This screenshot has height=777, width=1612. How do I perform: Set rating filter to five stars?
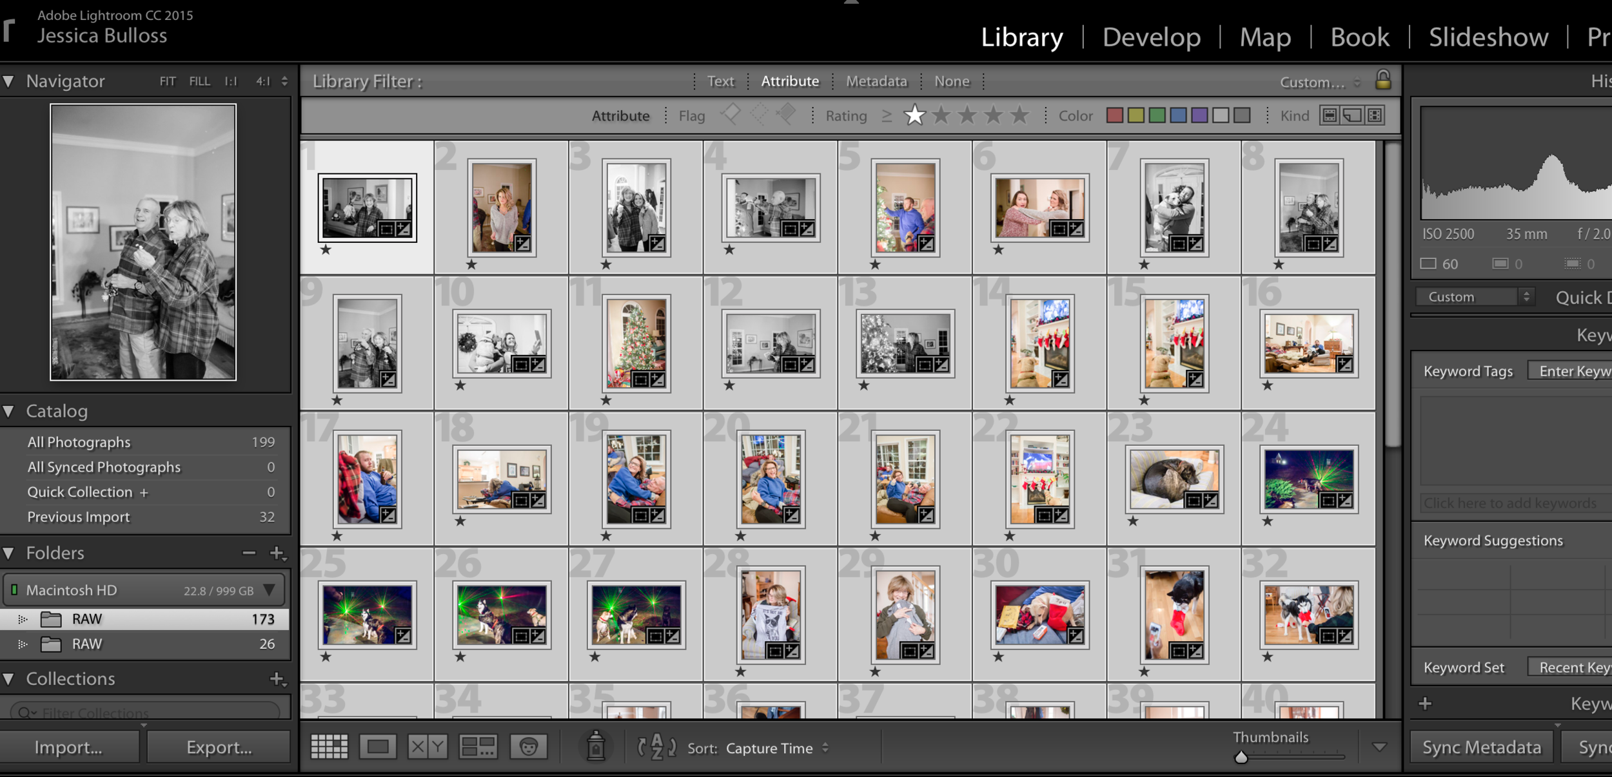tap(1019, 115)
